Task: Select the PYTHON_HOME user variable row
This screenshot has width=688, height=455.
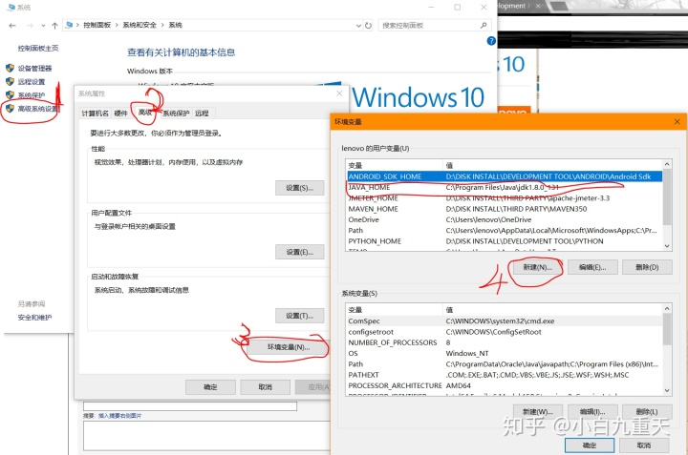Action: [x=505, y=241]
